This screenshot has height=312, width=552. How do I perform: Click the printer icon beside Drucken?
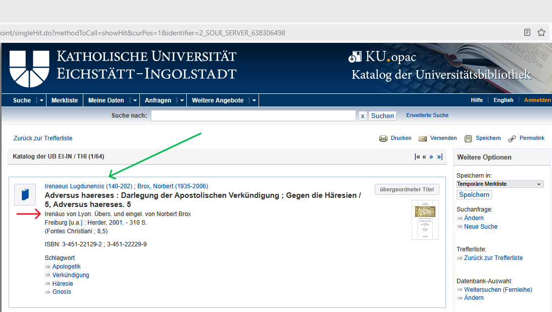[x=383, y=139]
